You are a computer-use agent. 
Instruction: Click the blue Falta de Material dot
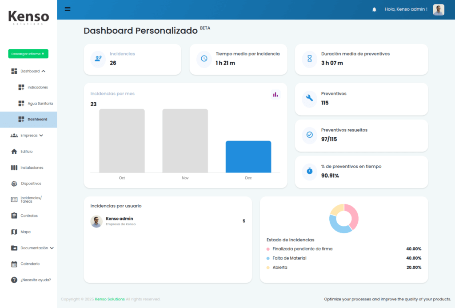268,258
